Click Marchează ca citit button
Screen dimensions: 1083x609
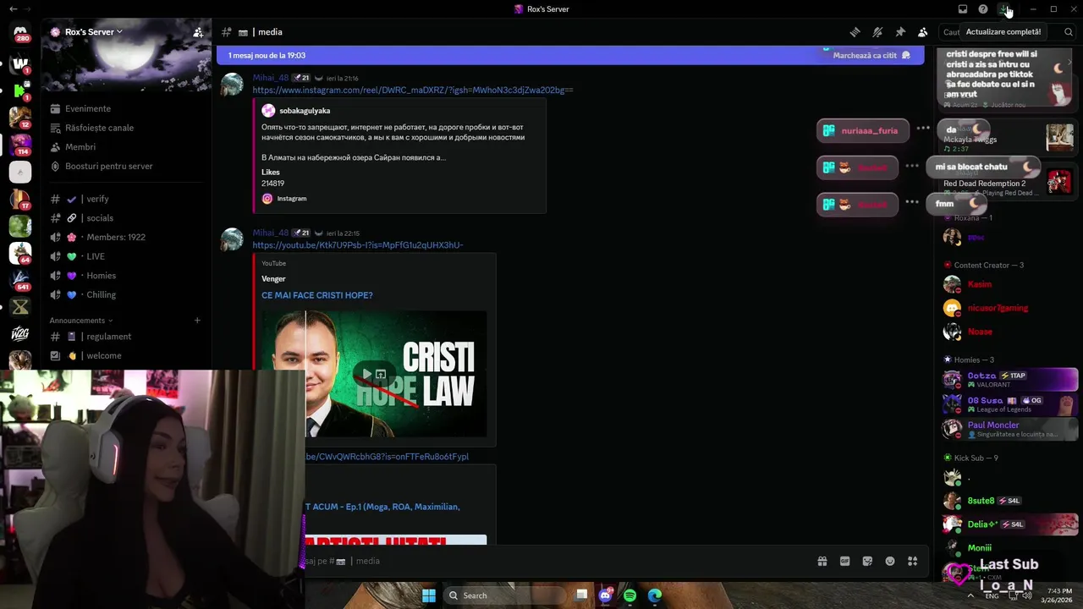(871, 55)
